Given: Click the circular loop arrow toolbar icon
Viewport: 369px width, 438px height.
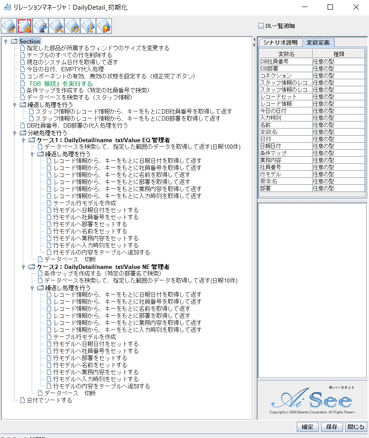Looking at the screenshot, I should pyautogui.click(x=72, y=26).
